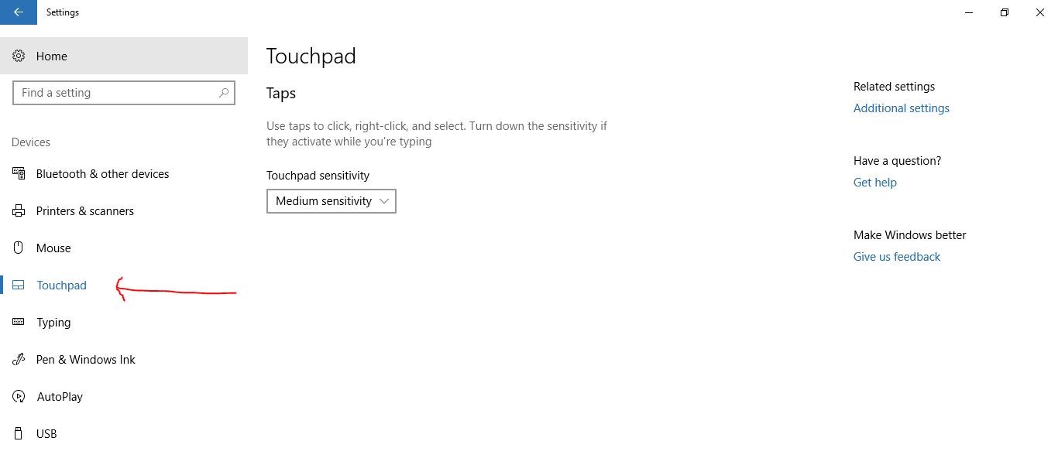Select Home in the sidebar
The width and height of the screenshot is (1058, 465).
[x=51, y=56]
